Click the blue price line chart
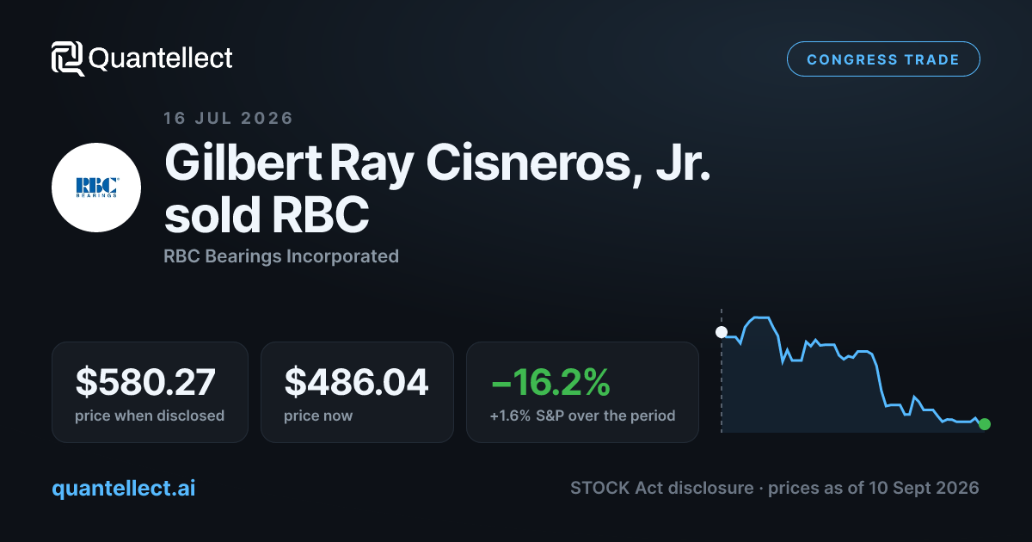The image size is (1032, 542). coord(853,372)
